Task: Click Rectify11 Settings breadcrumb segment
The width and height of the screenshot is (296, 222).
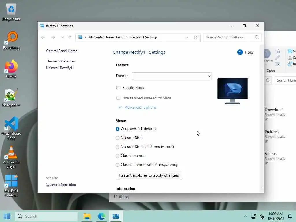Action: pyautogui.click(x=144, y=37)
